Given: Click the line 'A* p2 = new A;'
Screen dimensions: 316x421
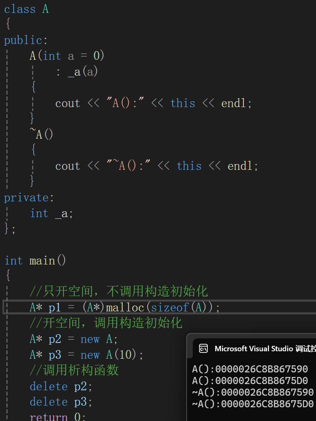Looking at the screenshot, I should [x=73, y=339].
